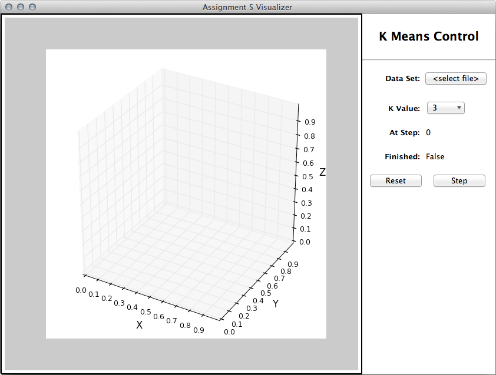The height and width of the screenshot is (375, 496).
Task: Close the Assignment 5 Visualizer window
Action: click(9, 7)
